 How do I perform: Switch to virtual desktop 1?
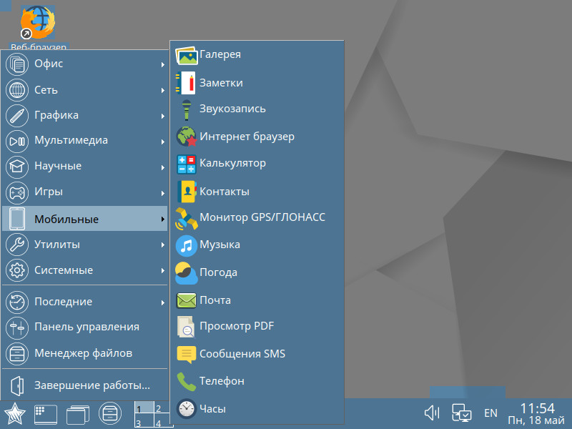(x=144, y=407)
